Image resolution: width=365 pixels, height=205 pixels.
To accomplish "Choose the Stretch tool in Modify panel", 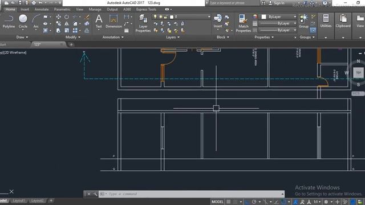I will [x=58, y=30].
